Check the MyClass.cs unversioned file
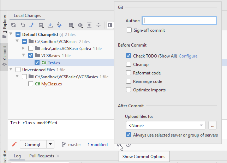227x163 pixels. (x=31, y=84)
